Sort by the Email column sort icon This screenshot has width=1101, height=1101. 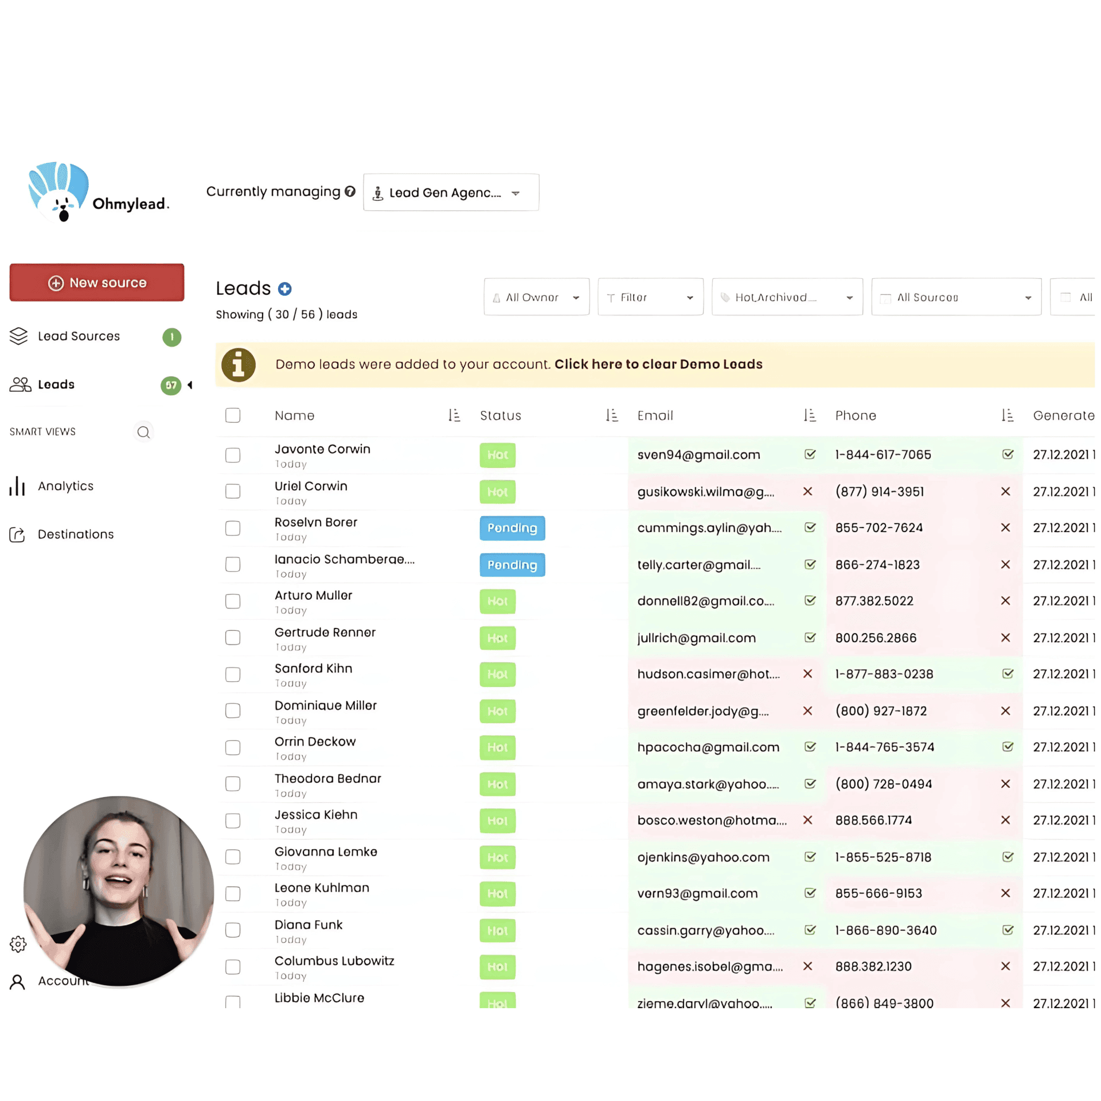coord(809,415)
